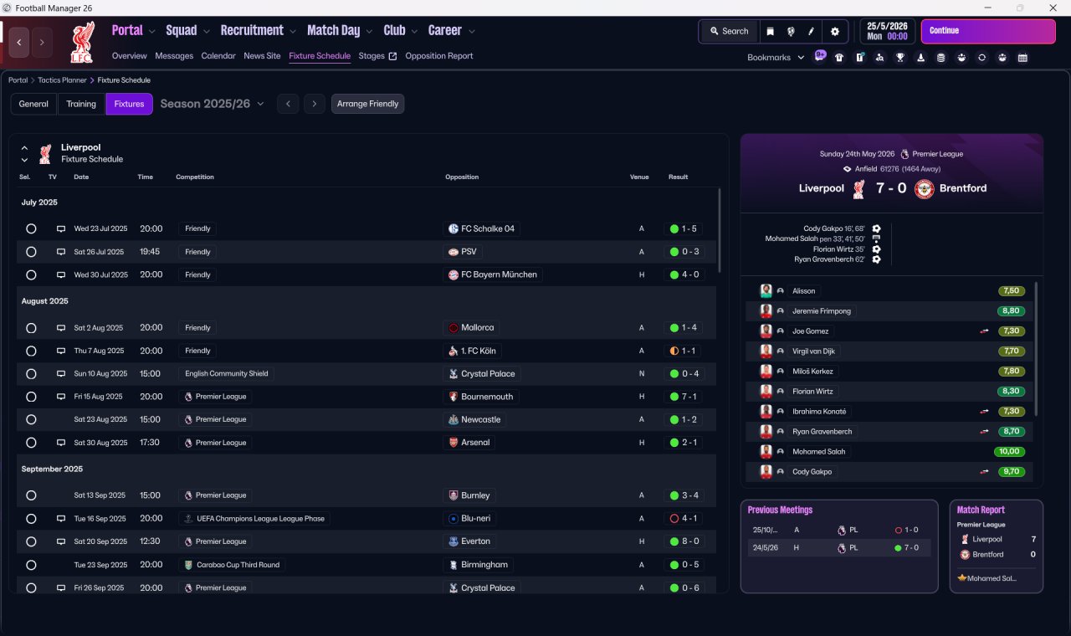Open the Opposition Report sub-menu item

point(439,56)
